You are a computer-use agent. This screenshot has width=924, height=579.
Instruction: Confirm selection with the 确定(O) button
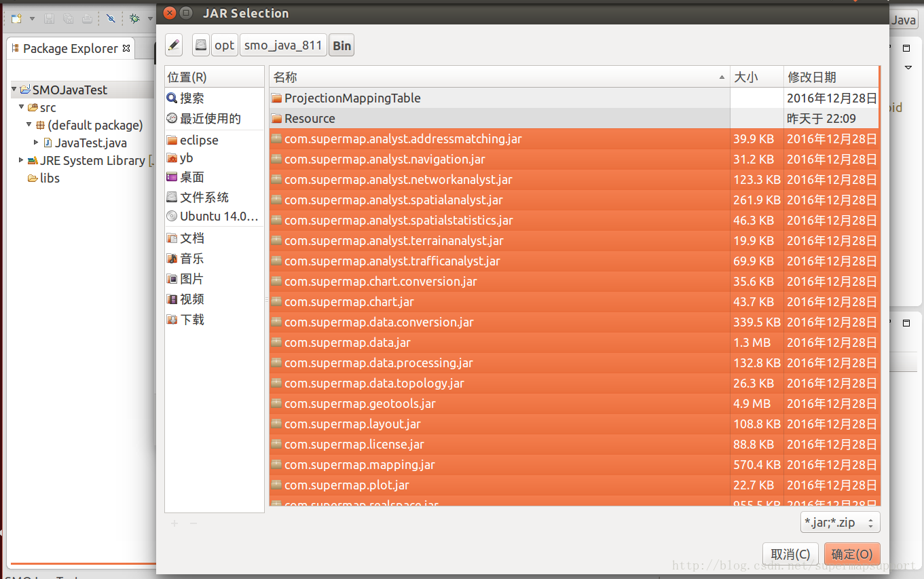pyautogui.click(x=851, y=554)
